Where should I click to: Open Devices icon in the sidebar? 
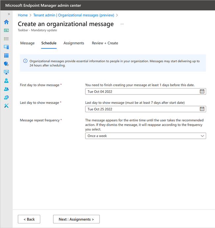point(6,47)
